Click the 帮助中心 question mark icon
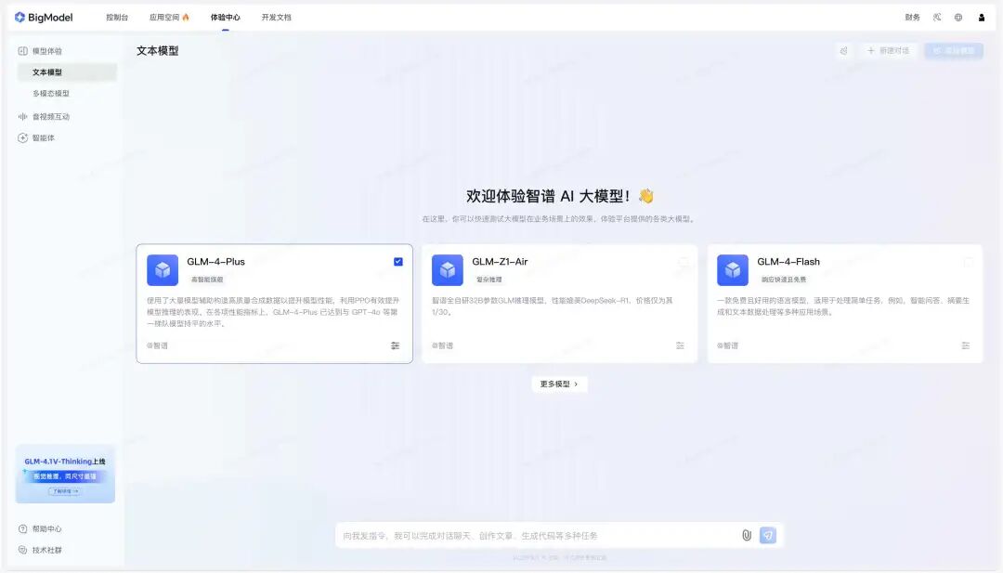The image size is (1003, 573). (23, 528)
